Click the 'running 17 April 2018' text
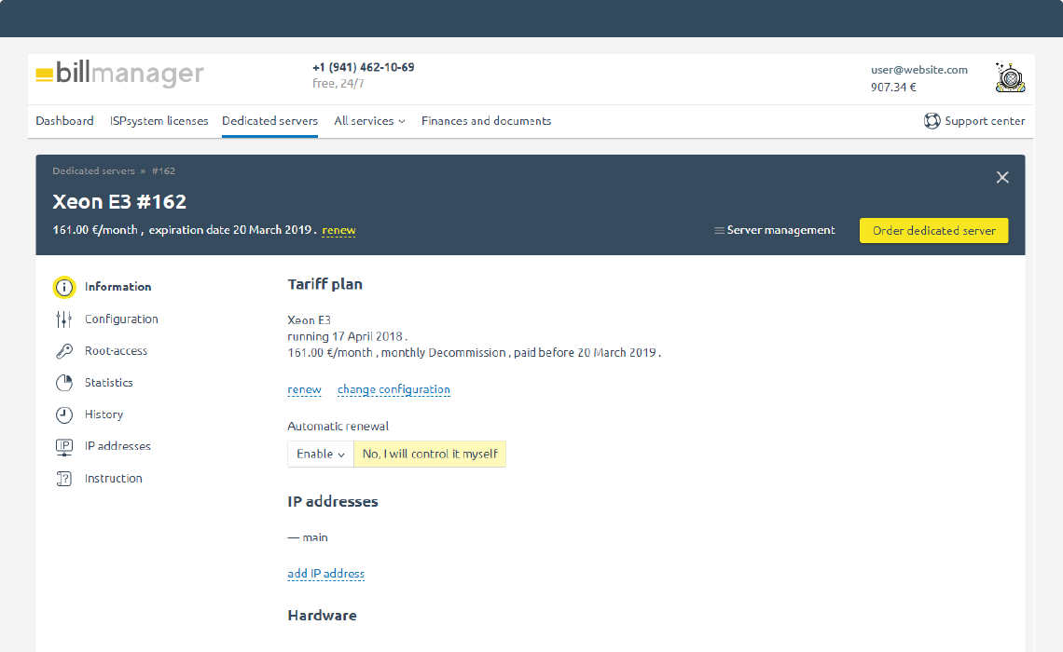1063x652 pixels. [x=345, y=336]
